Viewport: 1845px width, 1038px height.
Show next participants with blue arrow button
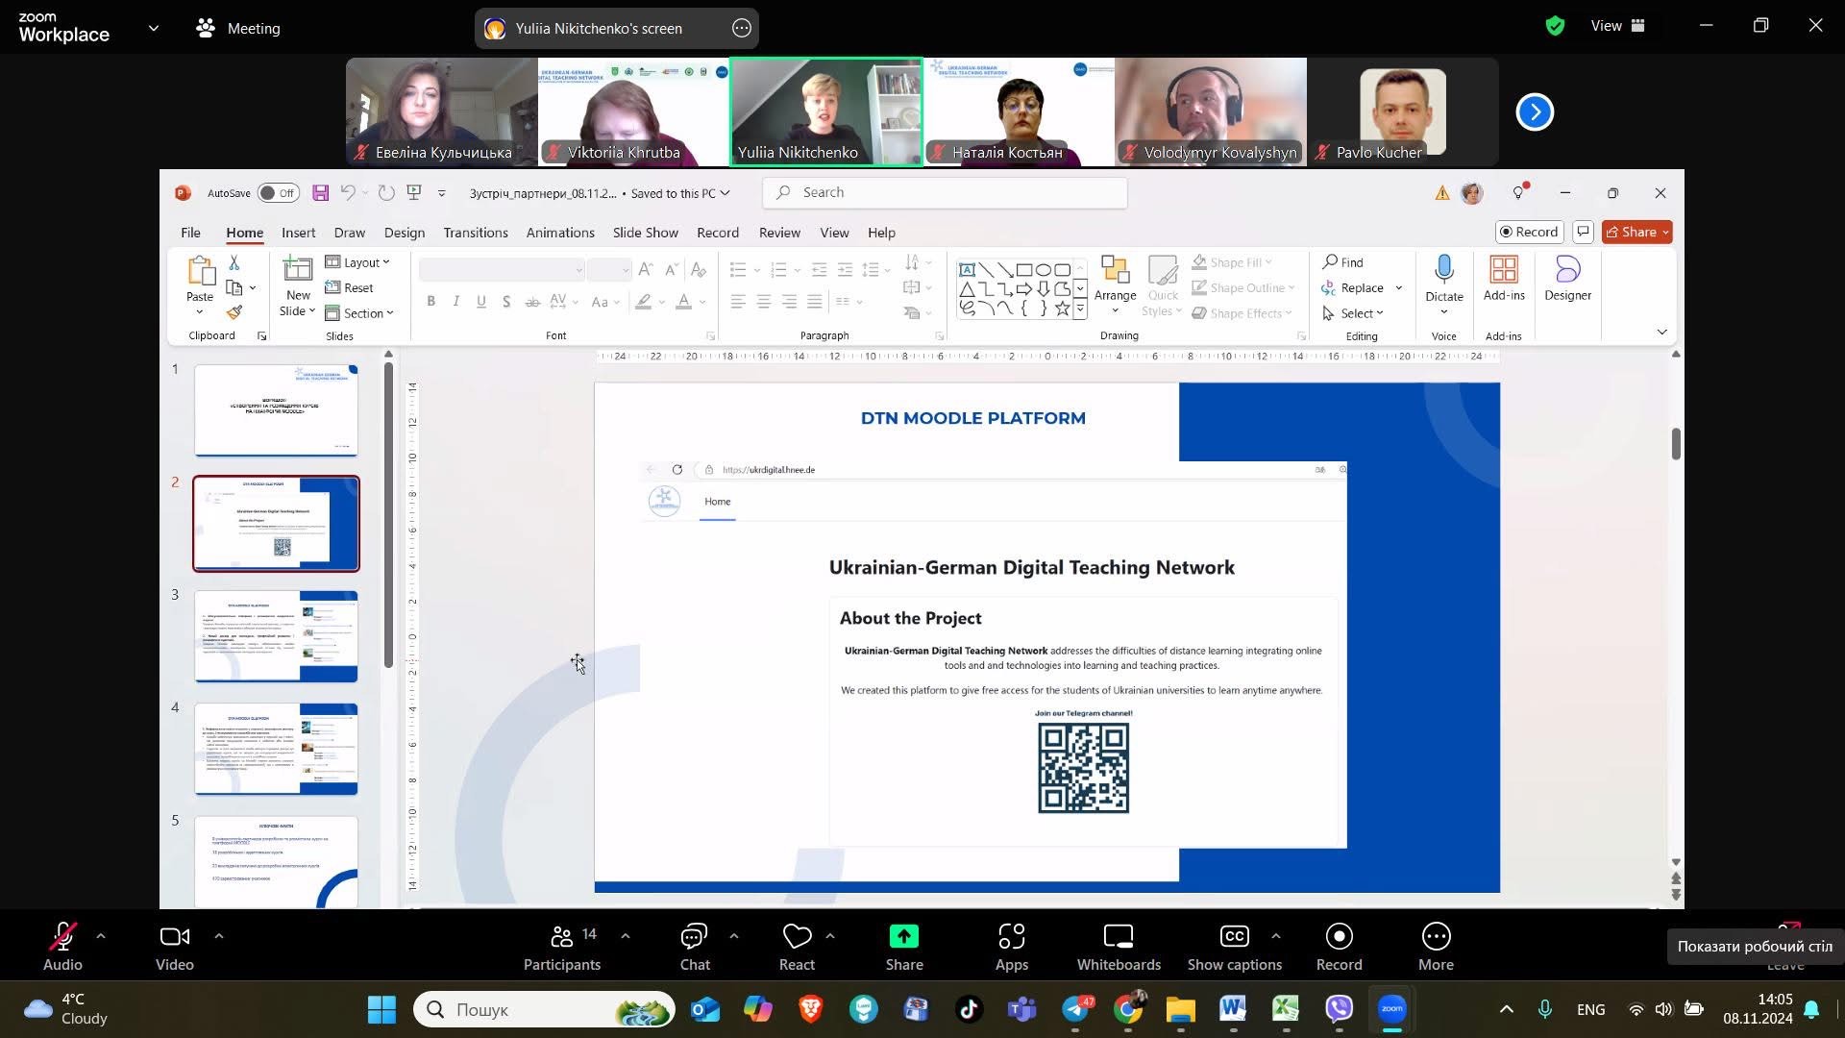(x=1535, y=112)
